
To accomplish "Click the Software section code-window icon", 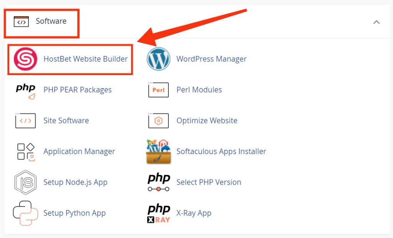I will pos(21,21).
